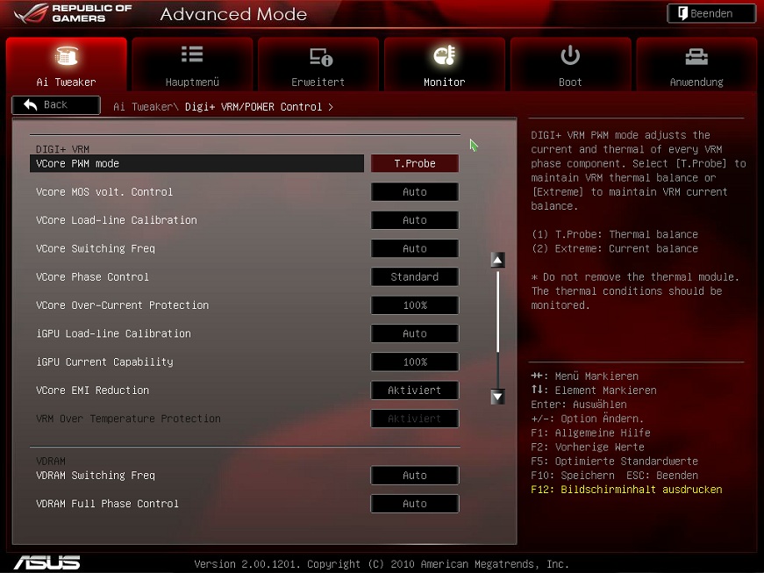Click the Digi+ VRM/POWER Control breadcrumb
This screenshot has width=764, height=573.
tap(253, 107)
